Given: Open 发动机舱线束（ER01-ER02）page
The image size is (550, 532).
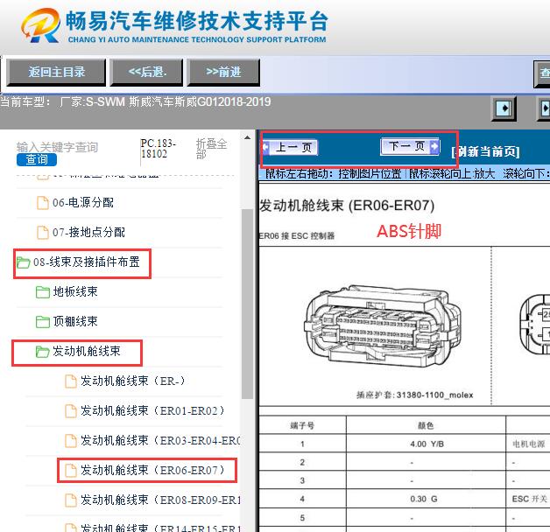Looking at the screenshot, I should (152, 410).
